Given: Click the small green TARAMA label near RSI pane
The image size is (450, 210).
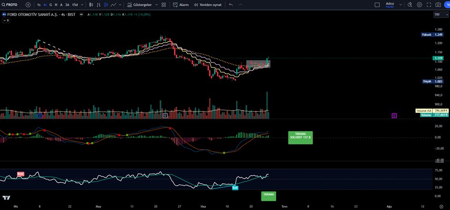Looking at the screenshot, I should pos(269,196).
